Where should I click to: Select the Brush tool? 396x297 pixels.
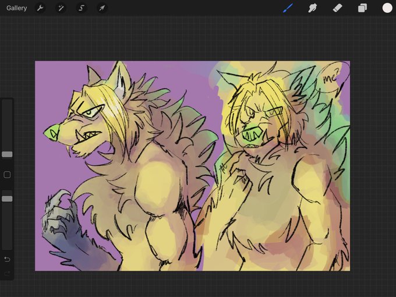(x=288, y=8)
